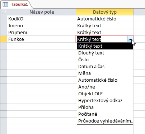Select the Funkce row via its row selector

[4, 39]
